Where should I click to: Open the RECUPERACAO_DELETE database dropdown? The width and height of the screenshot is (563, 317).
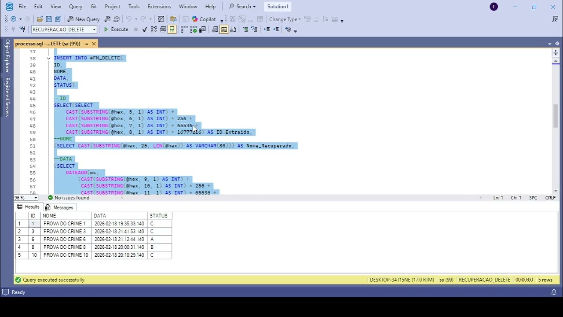tap(94, 29)
